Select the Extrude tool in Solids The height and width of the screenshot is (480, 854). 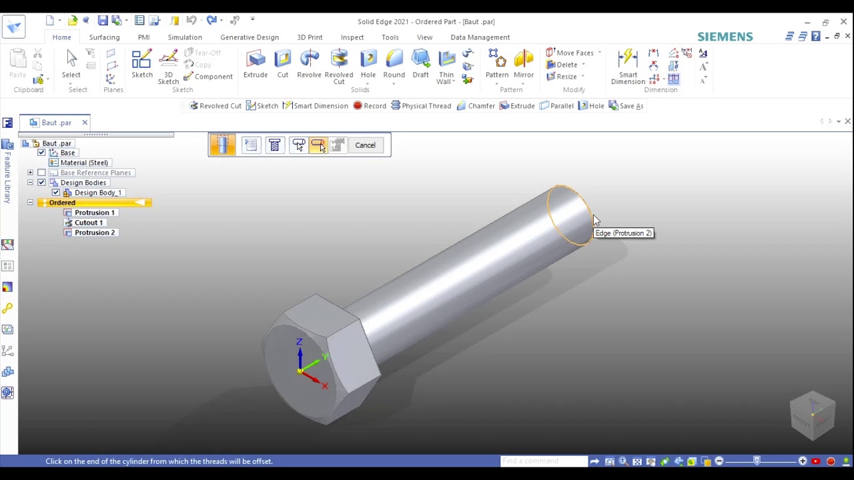point(255,64)
